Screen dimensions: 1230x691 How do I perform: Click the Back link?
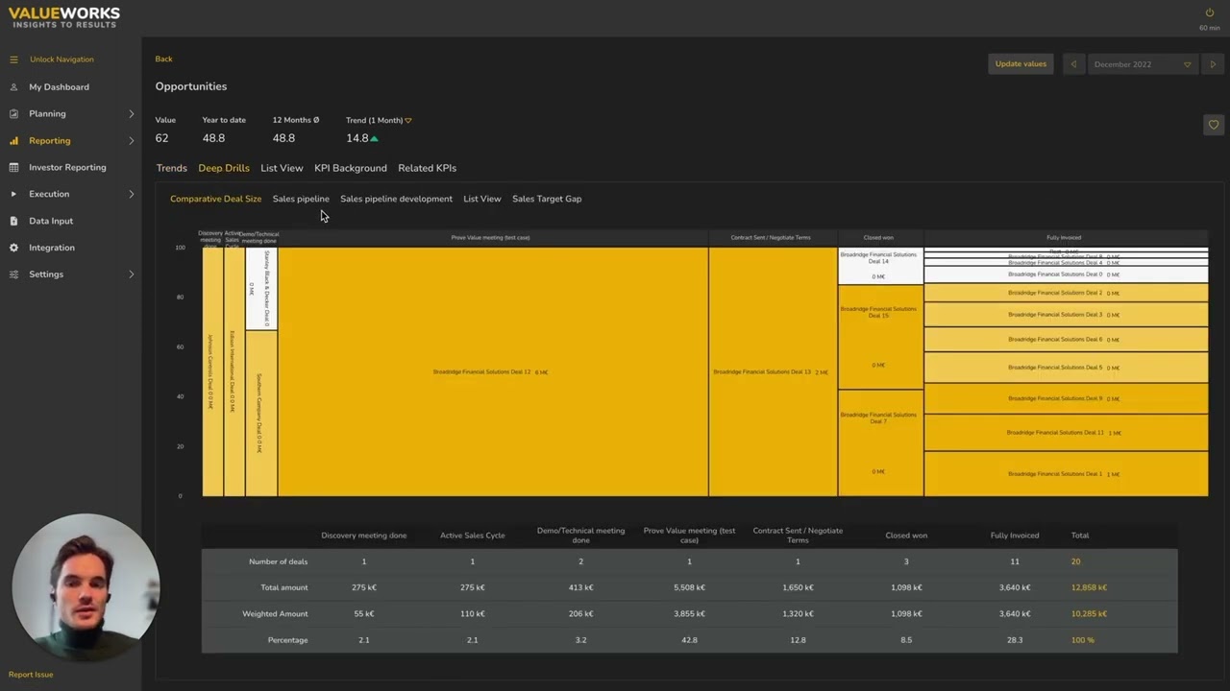point(164,59)
